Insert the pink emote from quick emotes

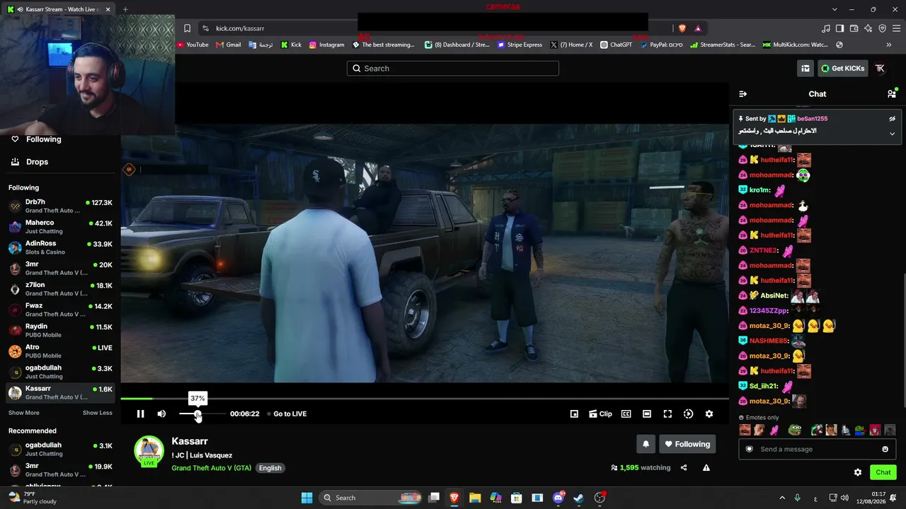[774, 430]
